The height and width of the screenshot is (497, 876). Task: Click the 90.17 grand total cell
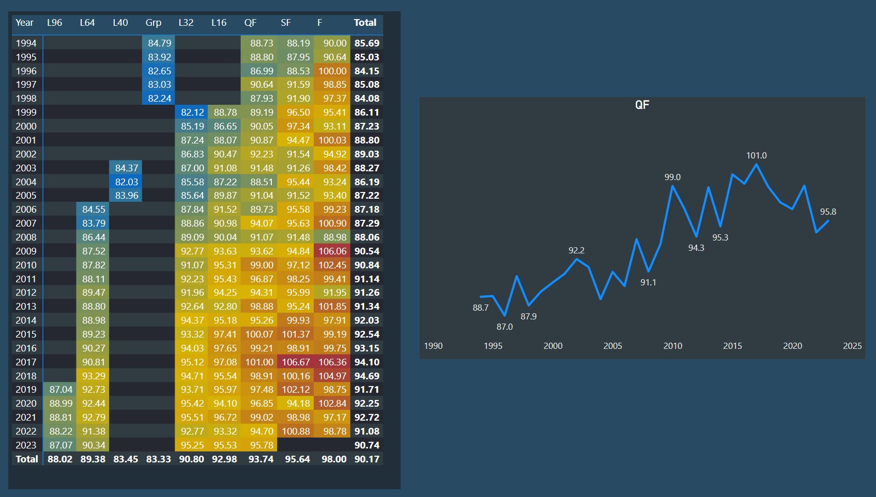(367, 459)
